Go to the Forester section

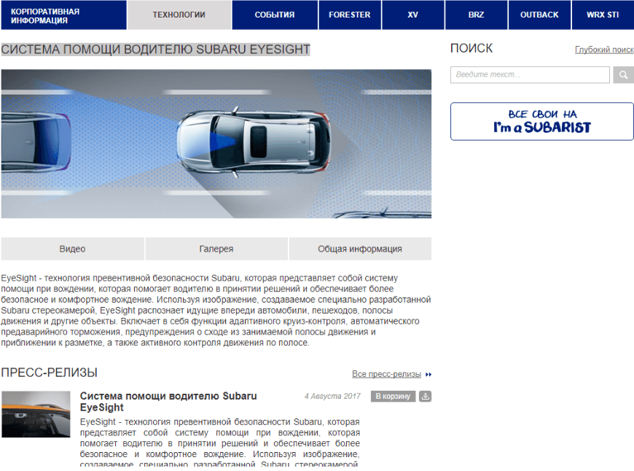[x=350, y=15]
